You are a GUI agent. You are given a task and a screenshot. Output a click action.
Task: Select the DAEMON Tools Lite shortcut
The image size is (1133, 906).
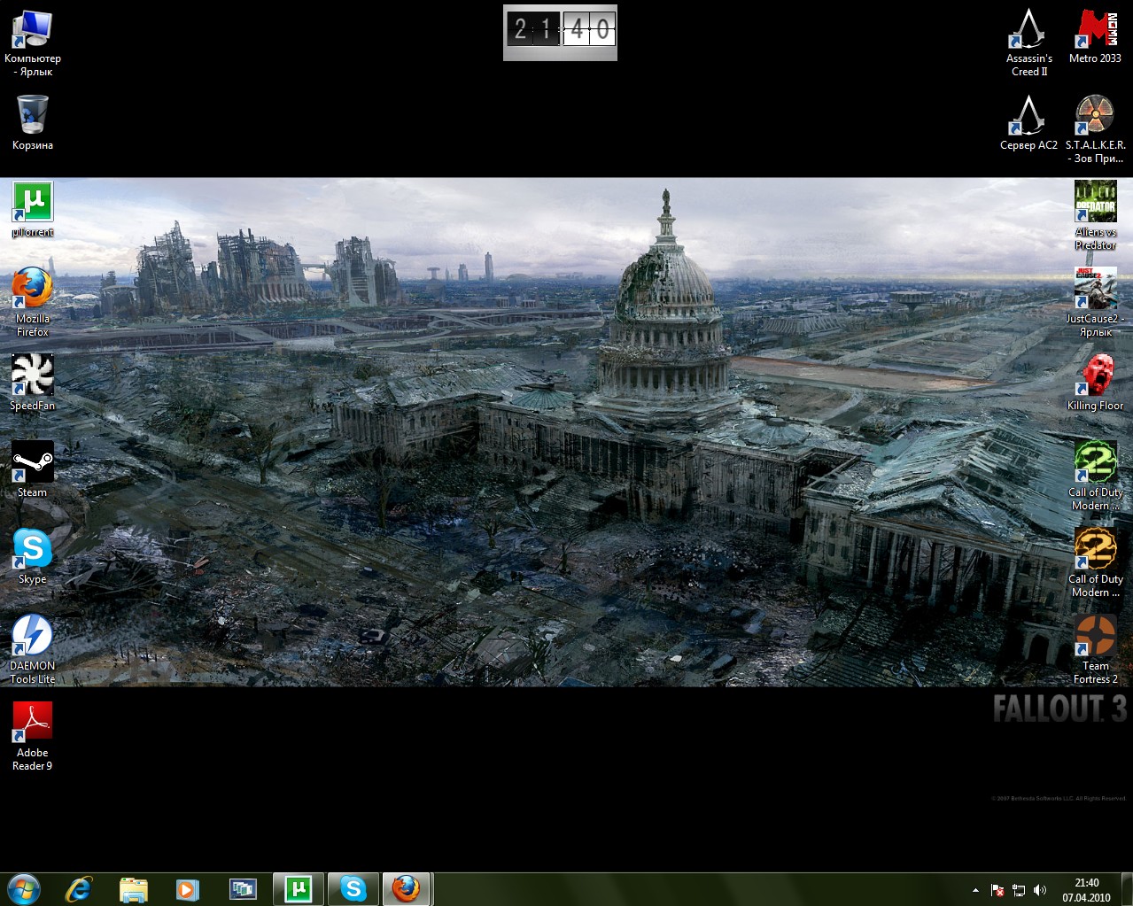(x=33, y=649)
